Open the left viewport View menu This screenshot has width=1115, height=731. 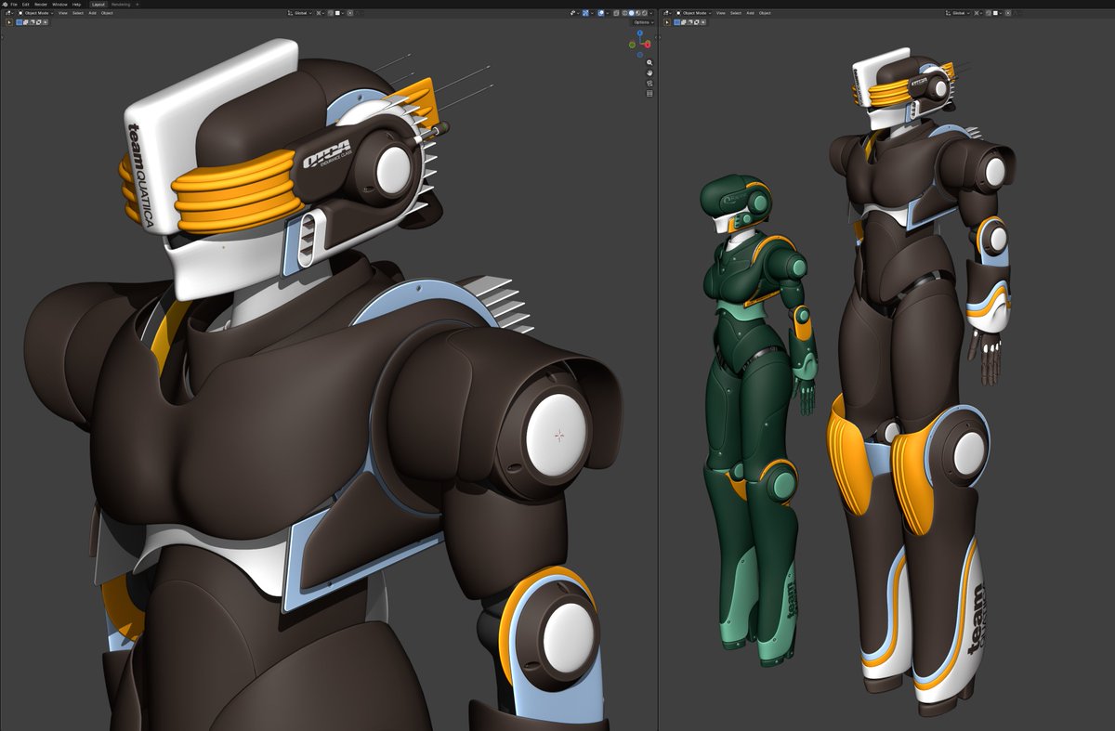pos(62,13)
